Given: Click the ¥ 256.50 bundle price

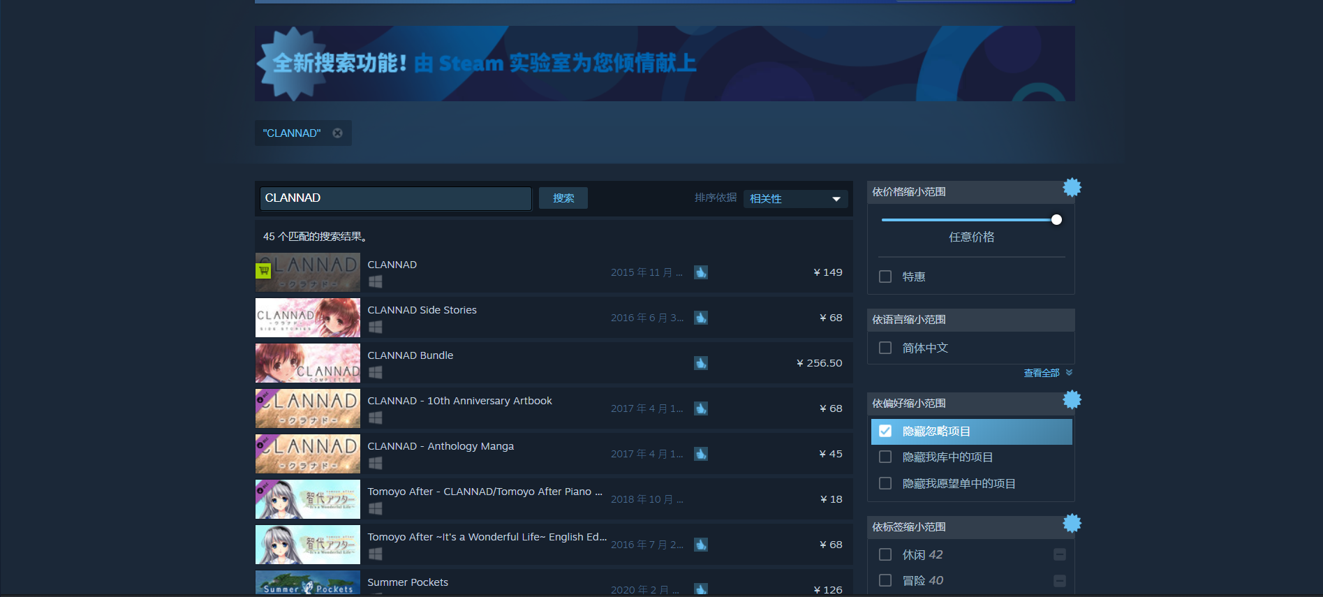Looking at the screenshot, I should [820, 363].
